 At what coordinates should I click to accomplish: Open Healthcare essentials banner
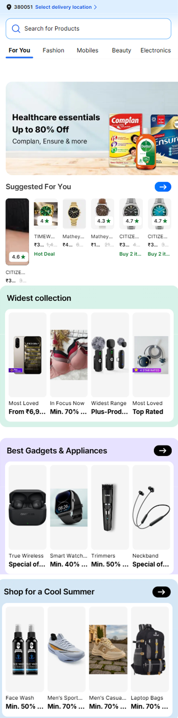tap(92, 128)
